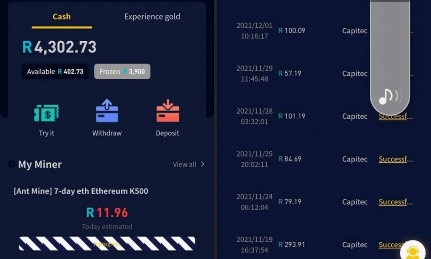Screen dimensions: 431x259
Task: Tap the Deposit icon
Action: (168, 112)
